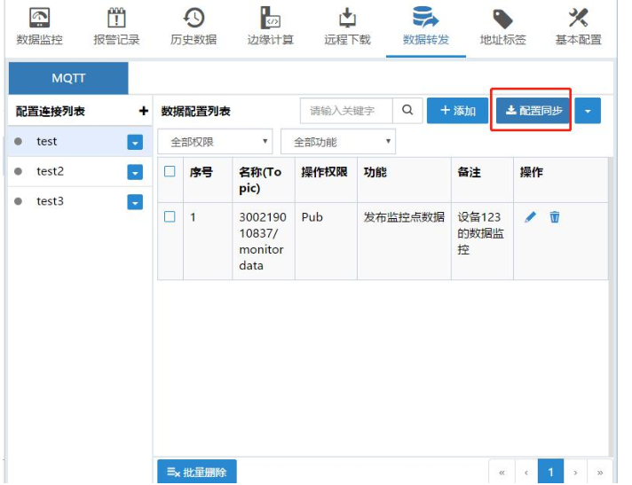Screen dimensions: 632x485
Task: Click the 添加 add button
Action: [457, 111]
